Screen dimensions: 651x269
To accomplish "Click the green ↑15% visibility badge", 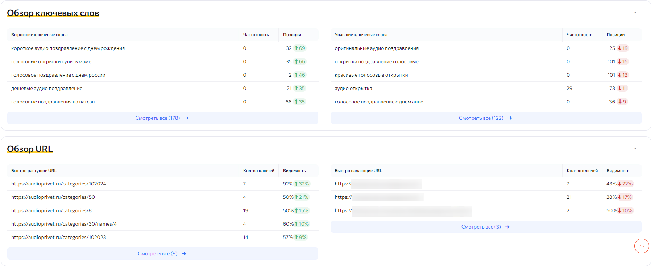I will 301,210.
